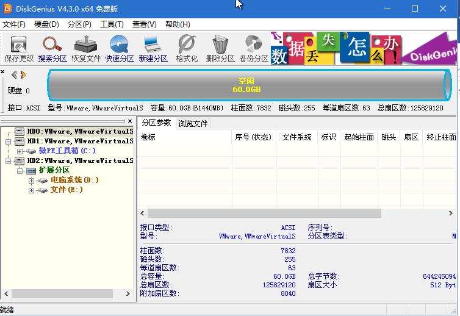Click the 保存更改 (save changes) toolbar icon
This screenshot has width=460, height=316.
point(19,49)
